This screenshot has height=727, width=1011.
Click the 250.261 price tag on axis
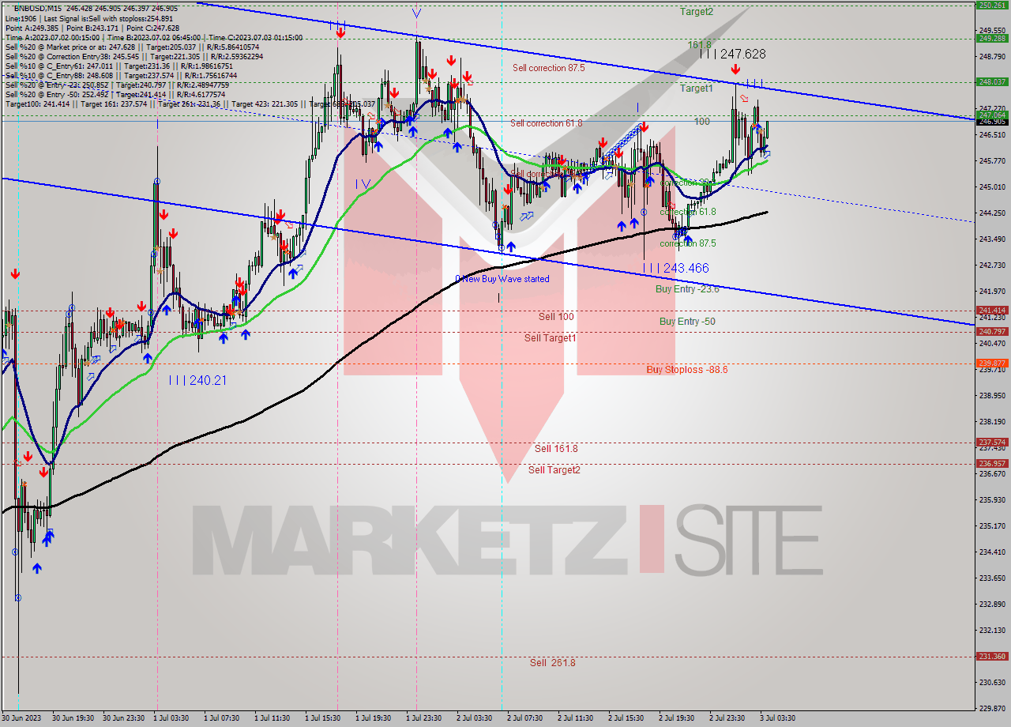[992, 5]
